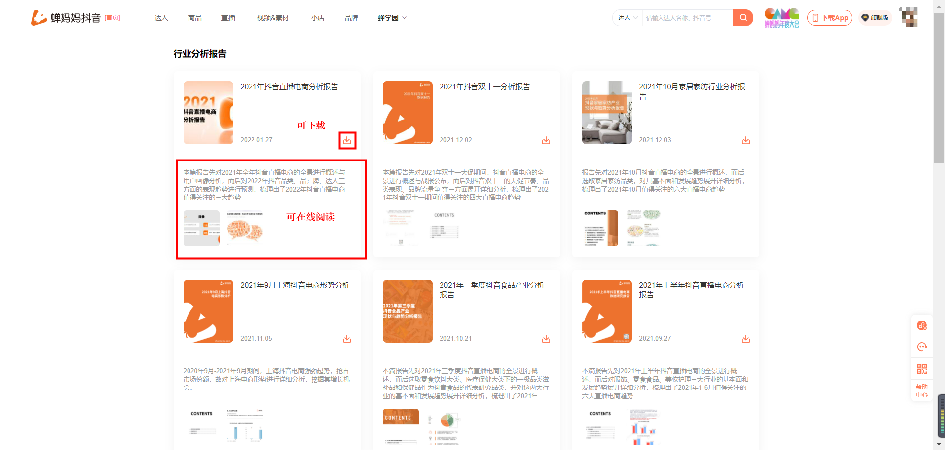
Task: Preview orange CONTENTS page of 家居家纺 report
Action: (x=600, y=228)
